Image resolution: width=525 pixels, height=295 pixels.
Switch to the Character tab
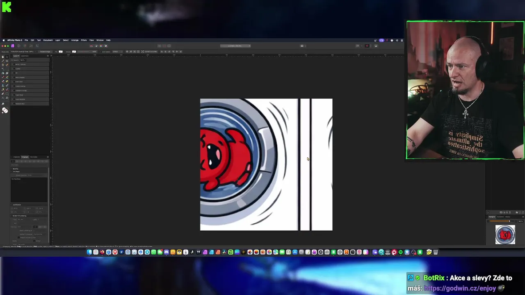pyautogui.click(x=16, y=157)
